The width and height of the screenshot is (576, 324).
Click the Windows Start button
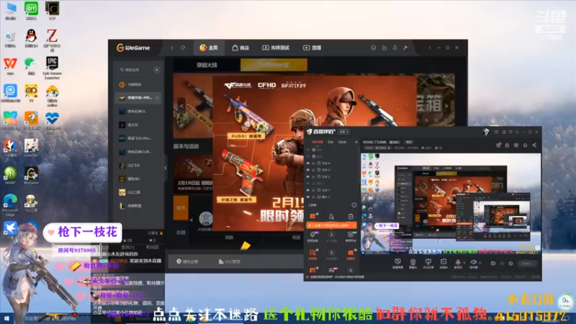click(x=6, y=318)
